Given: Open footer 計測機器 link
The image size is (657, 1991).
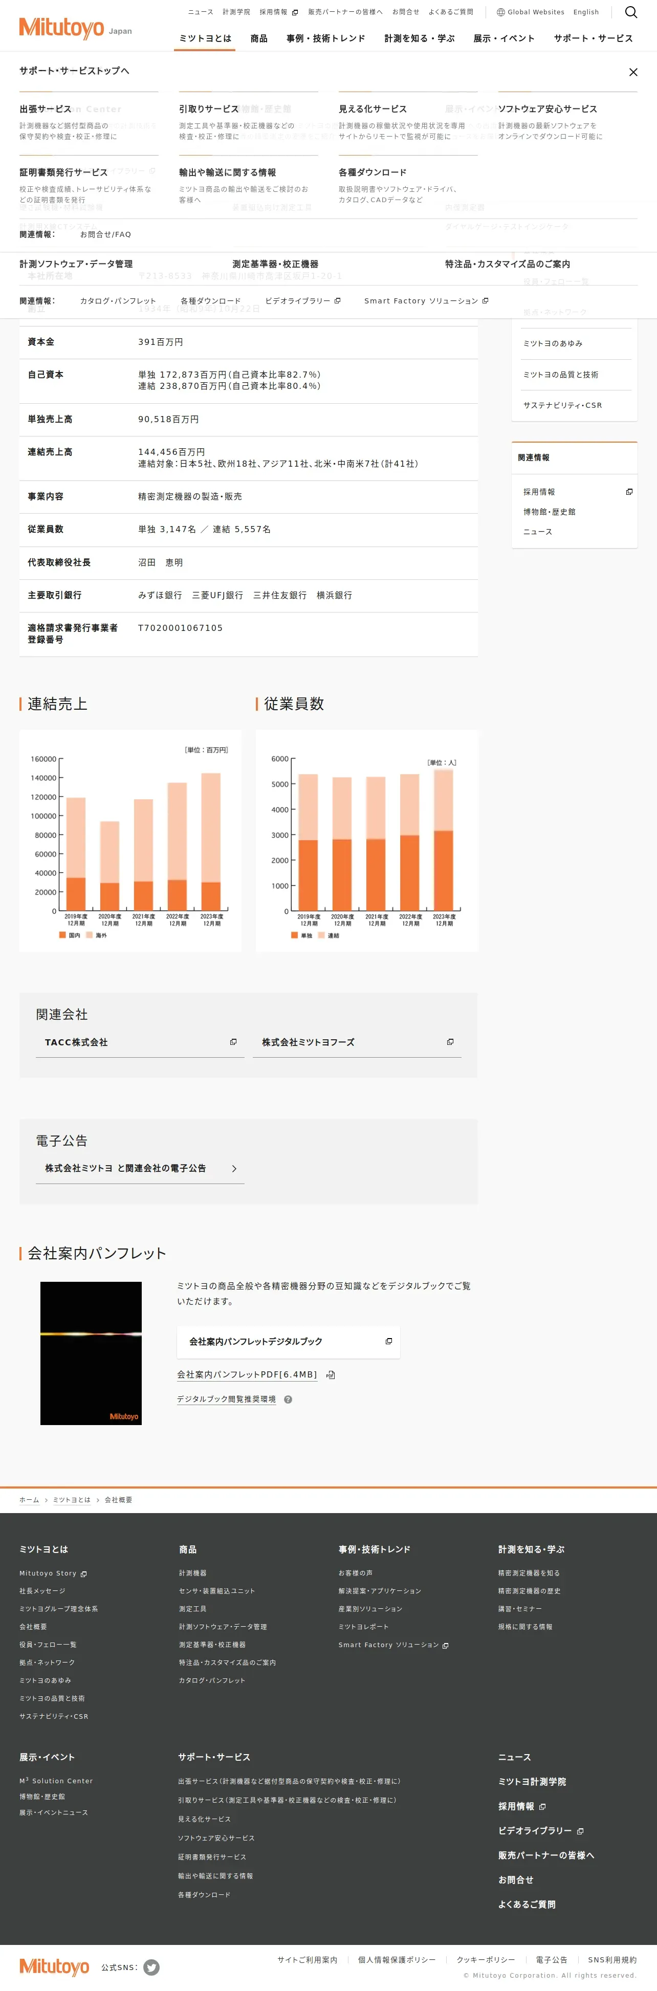Looking at the screenshot, I should click(192, 1573).
